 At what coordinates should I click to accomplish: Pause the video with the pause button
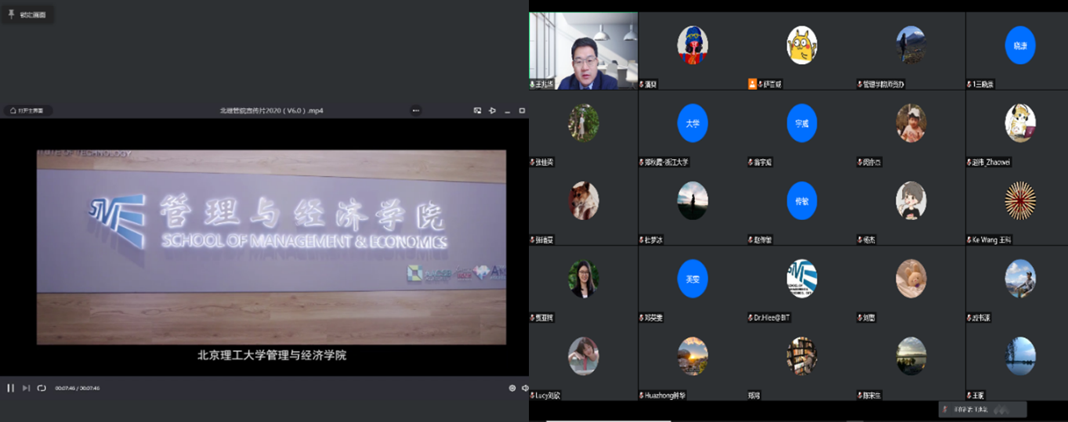10,388
